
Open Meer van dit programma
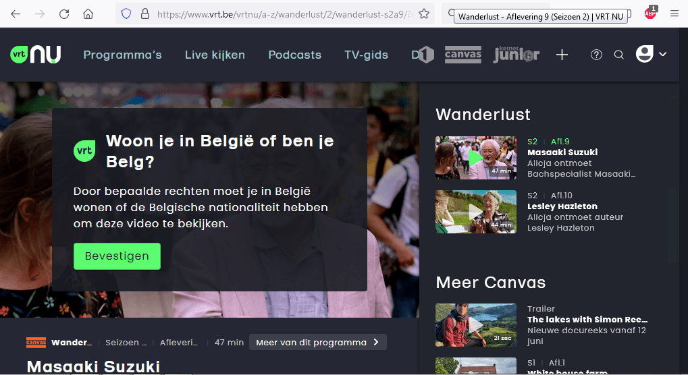pos(318,342)
